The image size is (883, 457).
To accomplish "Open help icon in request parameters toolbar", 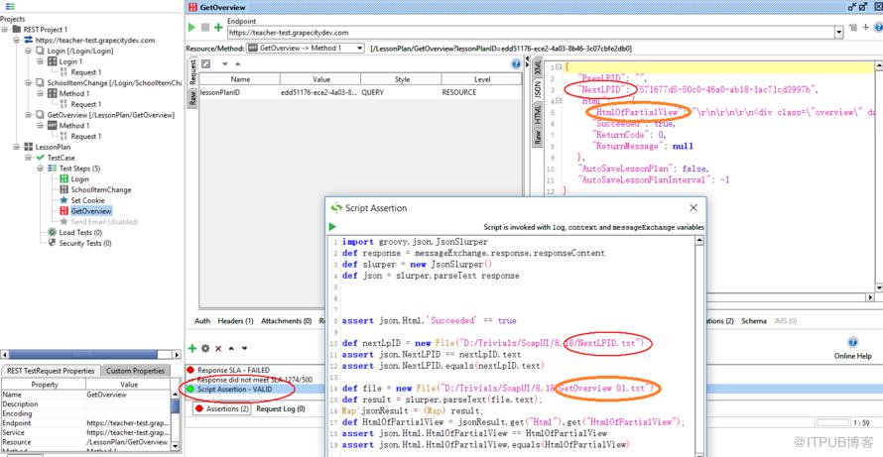I will [x=515, y=64].
